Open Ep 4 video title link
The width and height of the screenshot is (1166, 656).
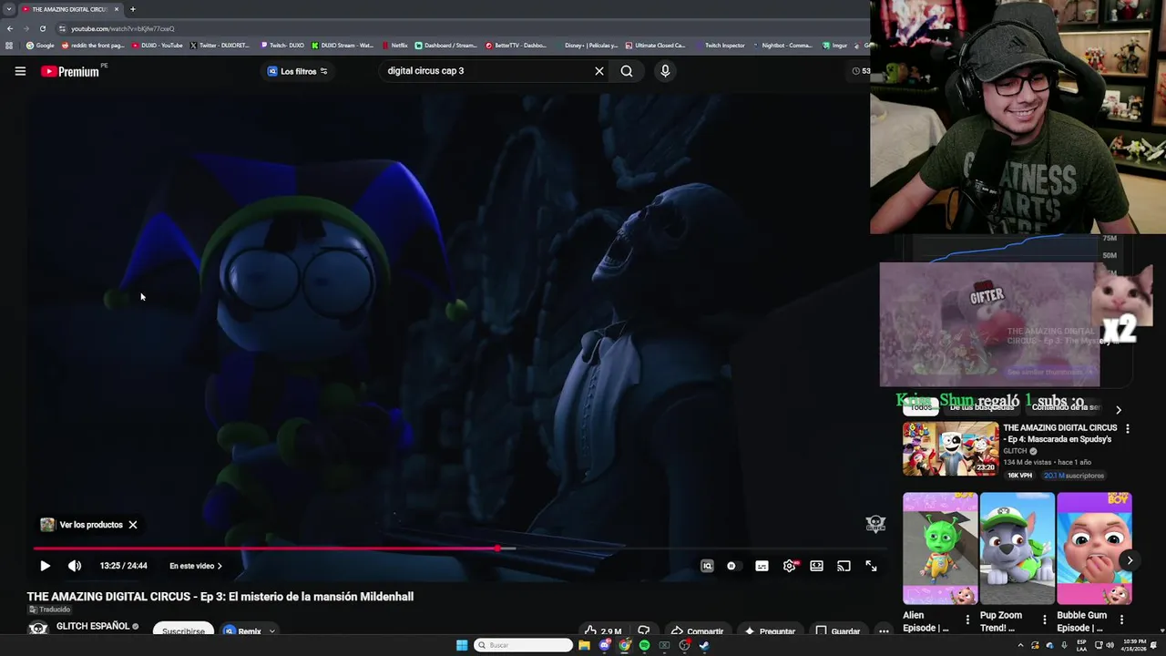[x=1059, y=433]
